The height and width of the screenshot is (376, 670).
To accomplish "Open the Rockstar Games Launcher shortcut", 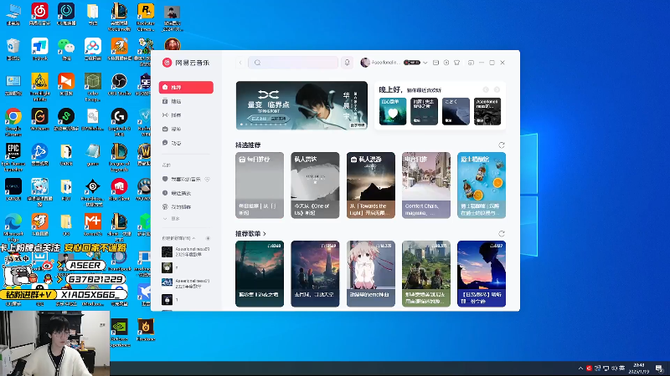I will (146, 17).
